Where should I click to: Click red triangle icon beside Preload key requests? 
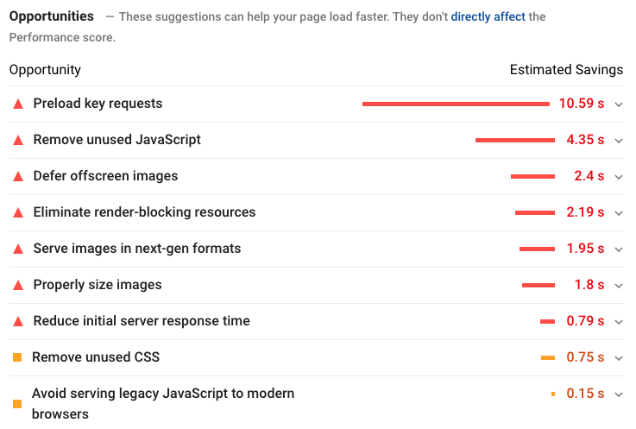(x=17, y=104)
